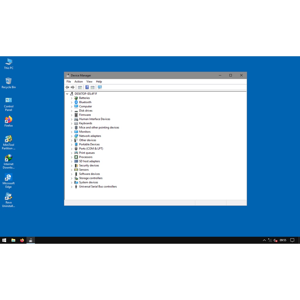Expand the Network adapters node

tap(71, 136)
